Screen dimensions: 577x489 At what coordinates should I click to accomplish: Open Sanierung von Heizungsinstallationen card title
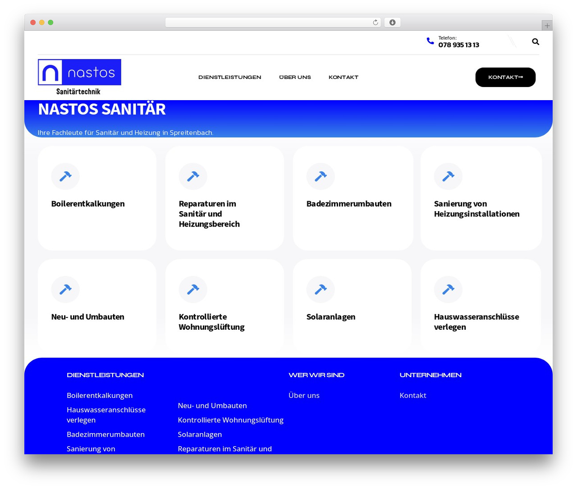477,209
